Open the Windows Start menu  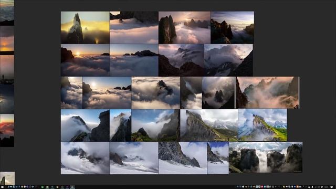pyautogui.click(x=2, y=187)
